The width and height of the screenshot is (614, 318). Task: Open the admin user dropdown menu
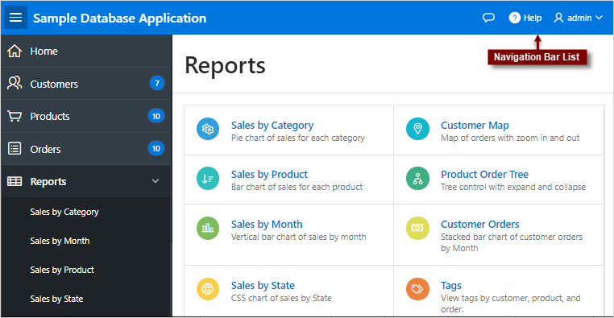pos(578,18)
